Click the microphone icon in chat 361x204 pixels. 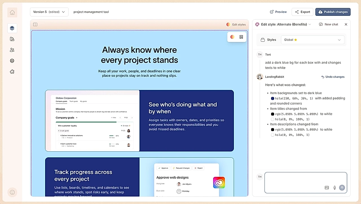[335, 188]
